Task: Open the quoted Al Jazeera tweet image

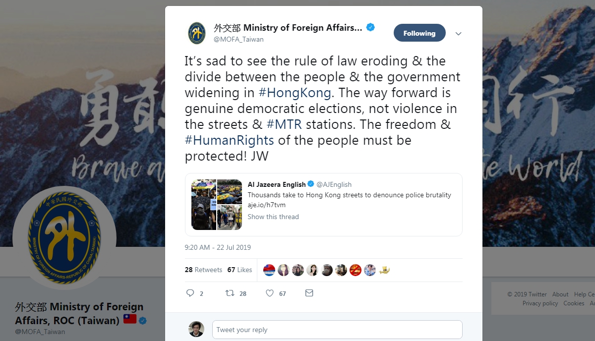Action: 217,205
